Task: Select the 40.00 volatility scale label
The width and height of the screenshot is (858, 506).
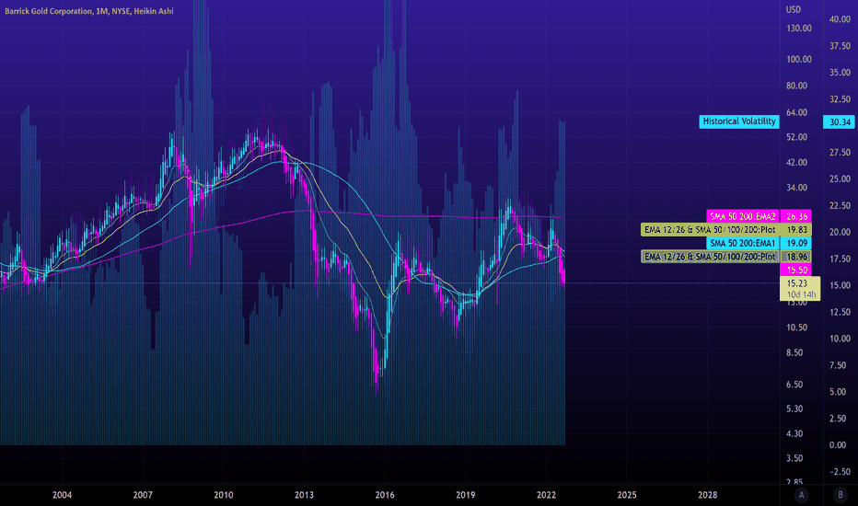Action: (x=840, y=19)
